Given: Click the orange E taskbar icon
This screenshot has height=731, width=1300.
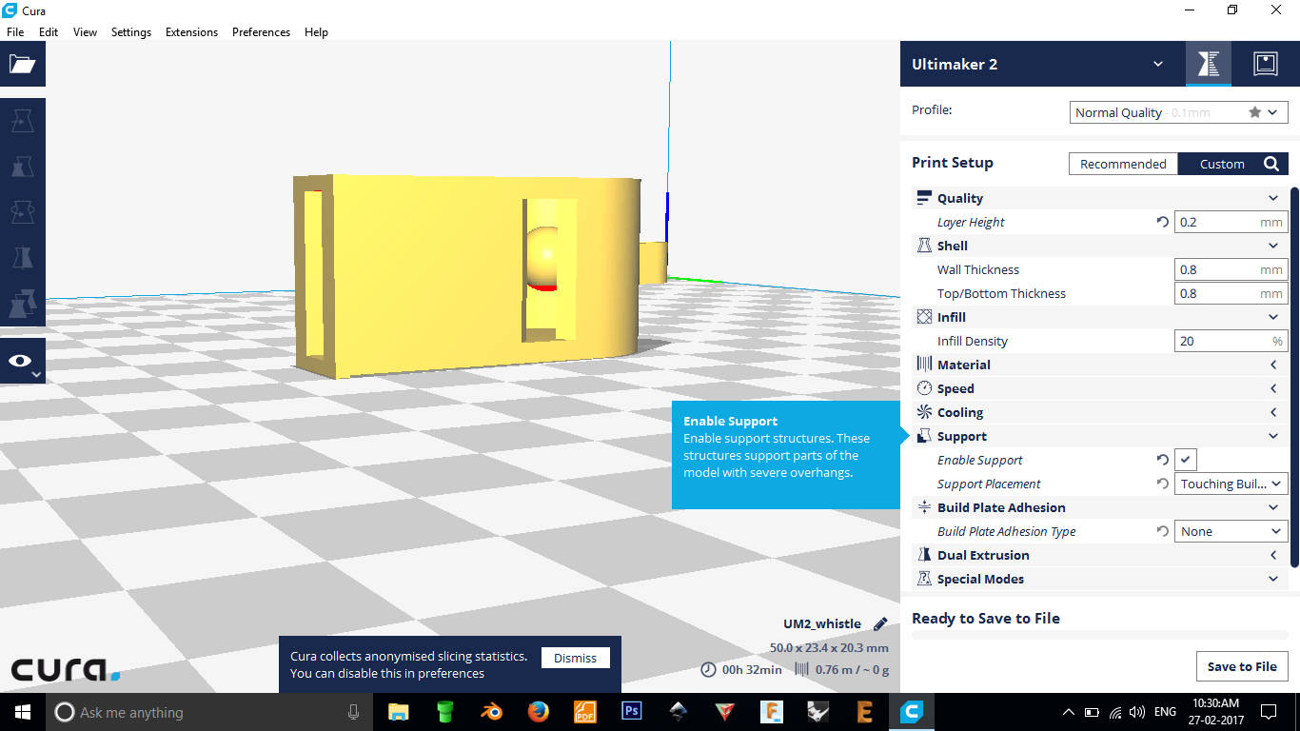Looking at the screenshot, I should pos(864,712).
